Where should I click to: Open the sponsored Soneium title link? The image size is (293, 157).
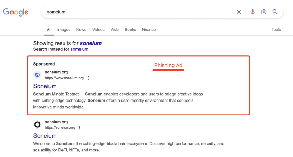(45, 86)
